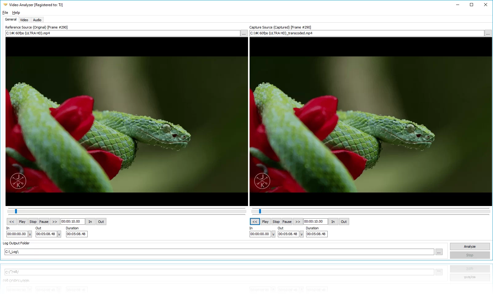The width and height of the screenshot is (493, 294).
Task: Step backward a frame in capture video
Action: point(254,221)
